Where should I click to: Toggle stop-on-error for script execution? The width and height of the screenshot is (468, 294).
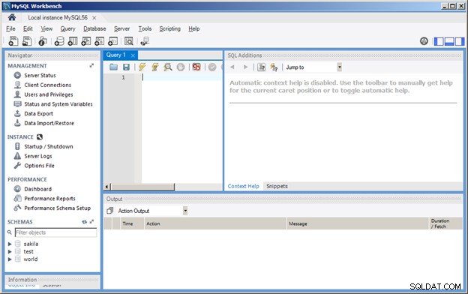pos(196,67)
